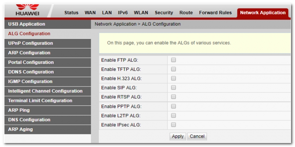Open UPnP Configuration from sidebar
The image size is (295, 147).
tap(31, 43)
